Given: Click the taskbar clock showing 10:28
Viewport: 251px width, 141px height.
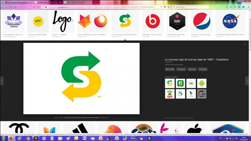Looking at the screenshot, I should click(244, 138).
